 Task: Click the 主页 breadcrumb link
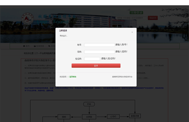click(36, 53)
